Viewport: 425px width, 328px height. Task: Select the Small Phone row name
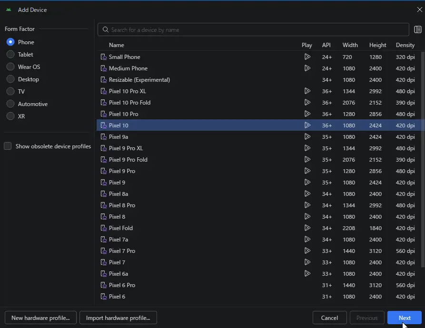click(x=124, y=57)
